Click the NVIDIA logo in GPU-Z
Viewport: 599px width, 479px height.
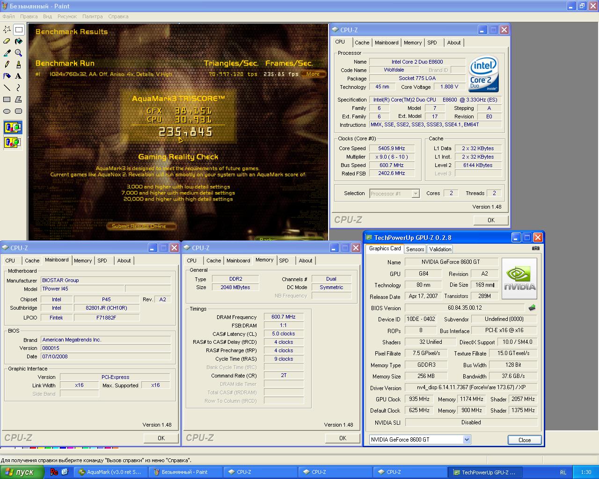[x=519, y=279]
